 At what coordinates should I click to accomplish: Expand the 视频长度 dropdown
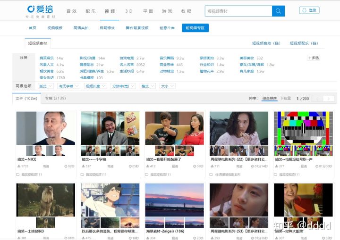tap(95, 86)
